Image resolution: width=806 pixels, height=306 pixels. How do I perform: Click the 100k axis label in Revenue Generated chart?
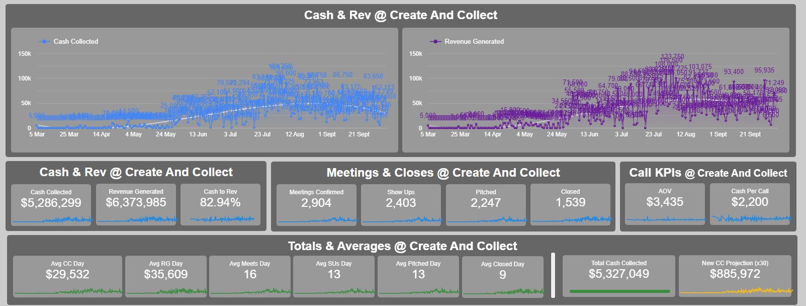[x=416, y=78]
